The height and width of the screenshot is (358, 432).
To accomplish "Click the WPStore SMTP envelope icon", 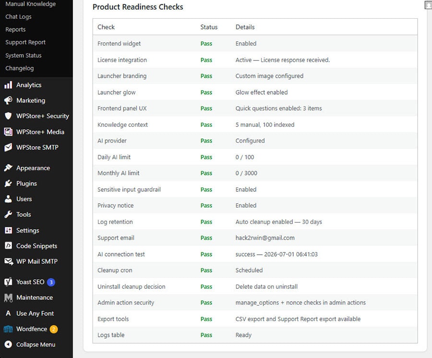I will click(x=8, y=147).
